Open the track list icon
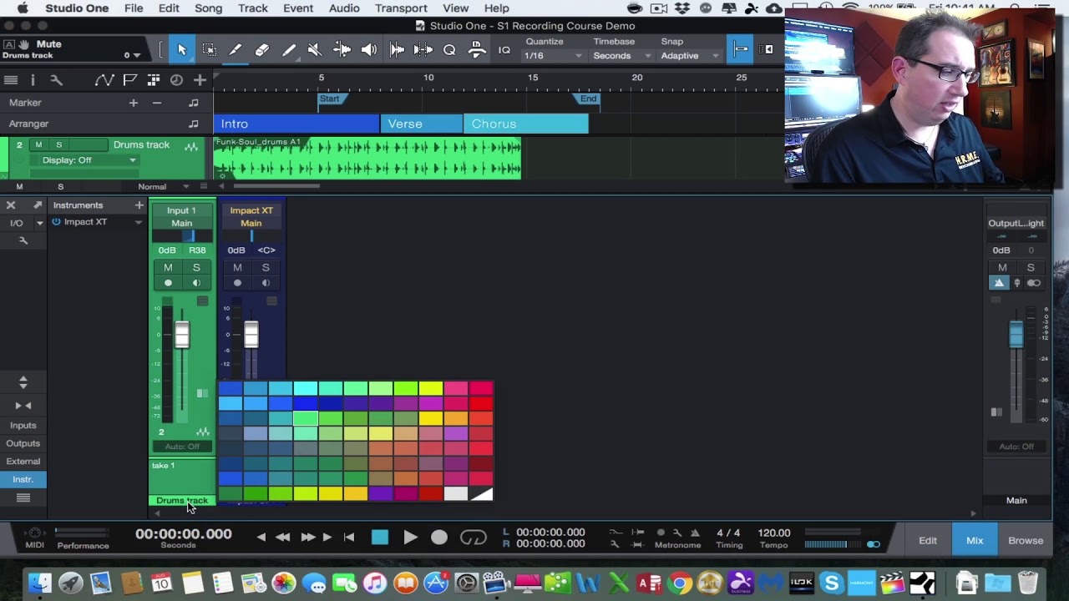 pyautogui.click(x=11, y=80)
